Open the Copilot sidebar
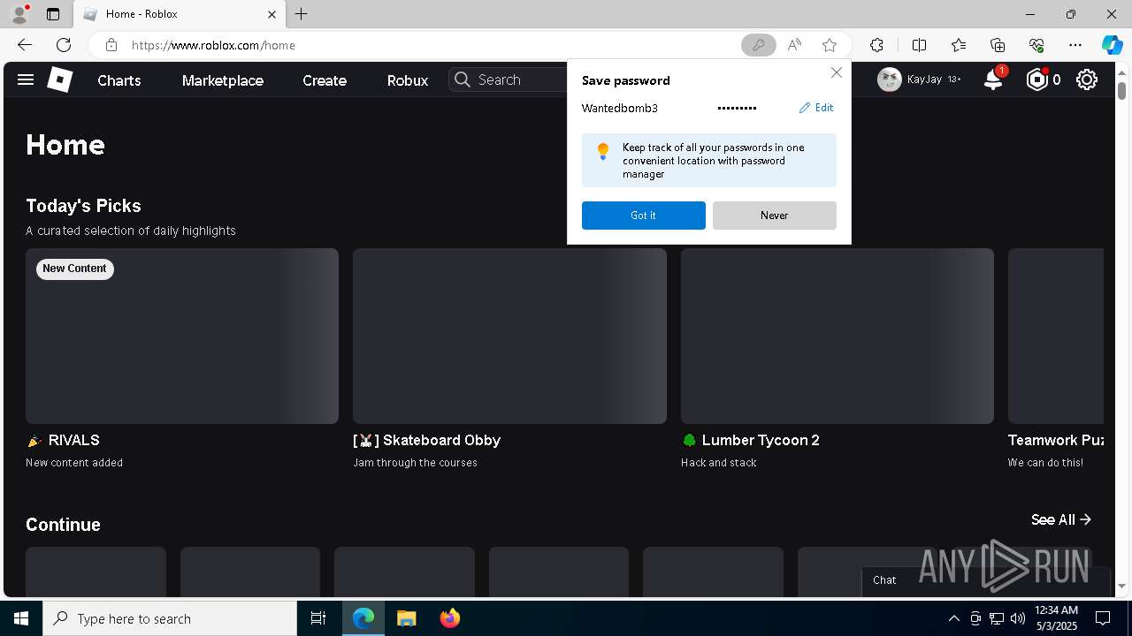 [1112, 45]
